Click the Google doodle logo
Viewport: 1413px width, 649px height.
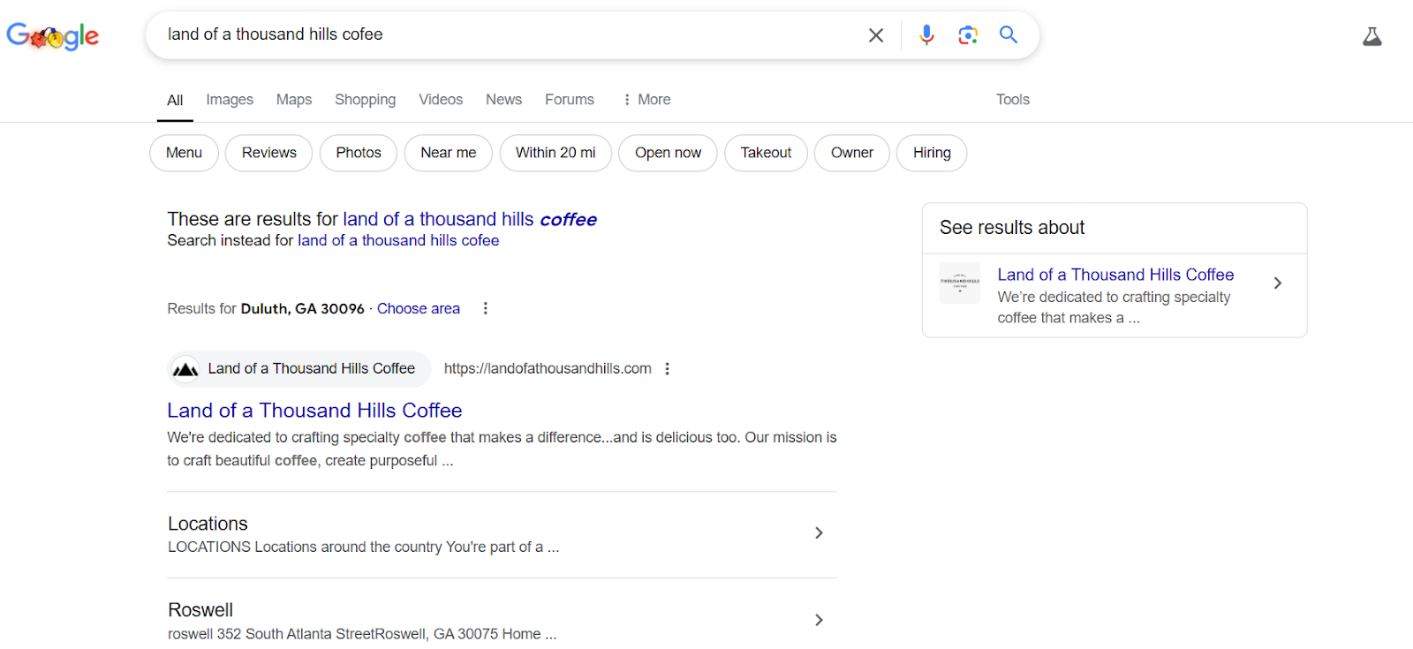pyautogui.click(x=53, y=35)
